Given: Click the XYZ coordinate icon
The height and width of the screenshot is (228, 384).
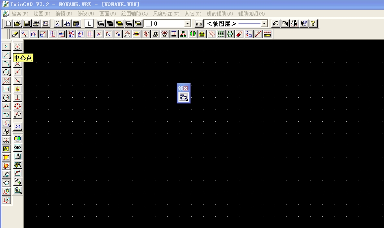Looking at the screenshot, I should (x=7, y=140).
